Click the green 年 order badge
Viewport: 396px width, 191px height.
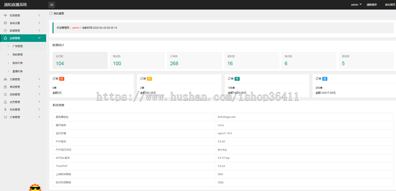point(237,79)
